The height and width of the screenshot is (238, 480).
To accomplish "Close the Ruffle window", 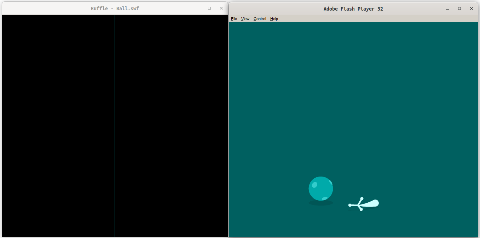I will click(221, 8).
